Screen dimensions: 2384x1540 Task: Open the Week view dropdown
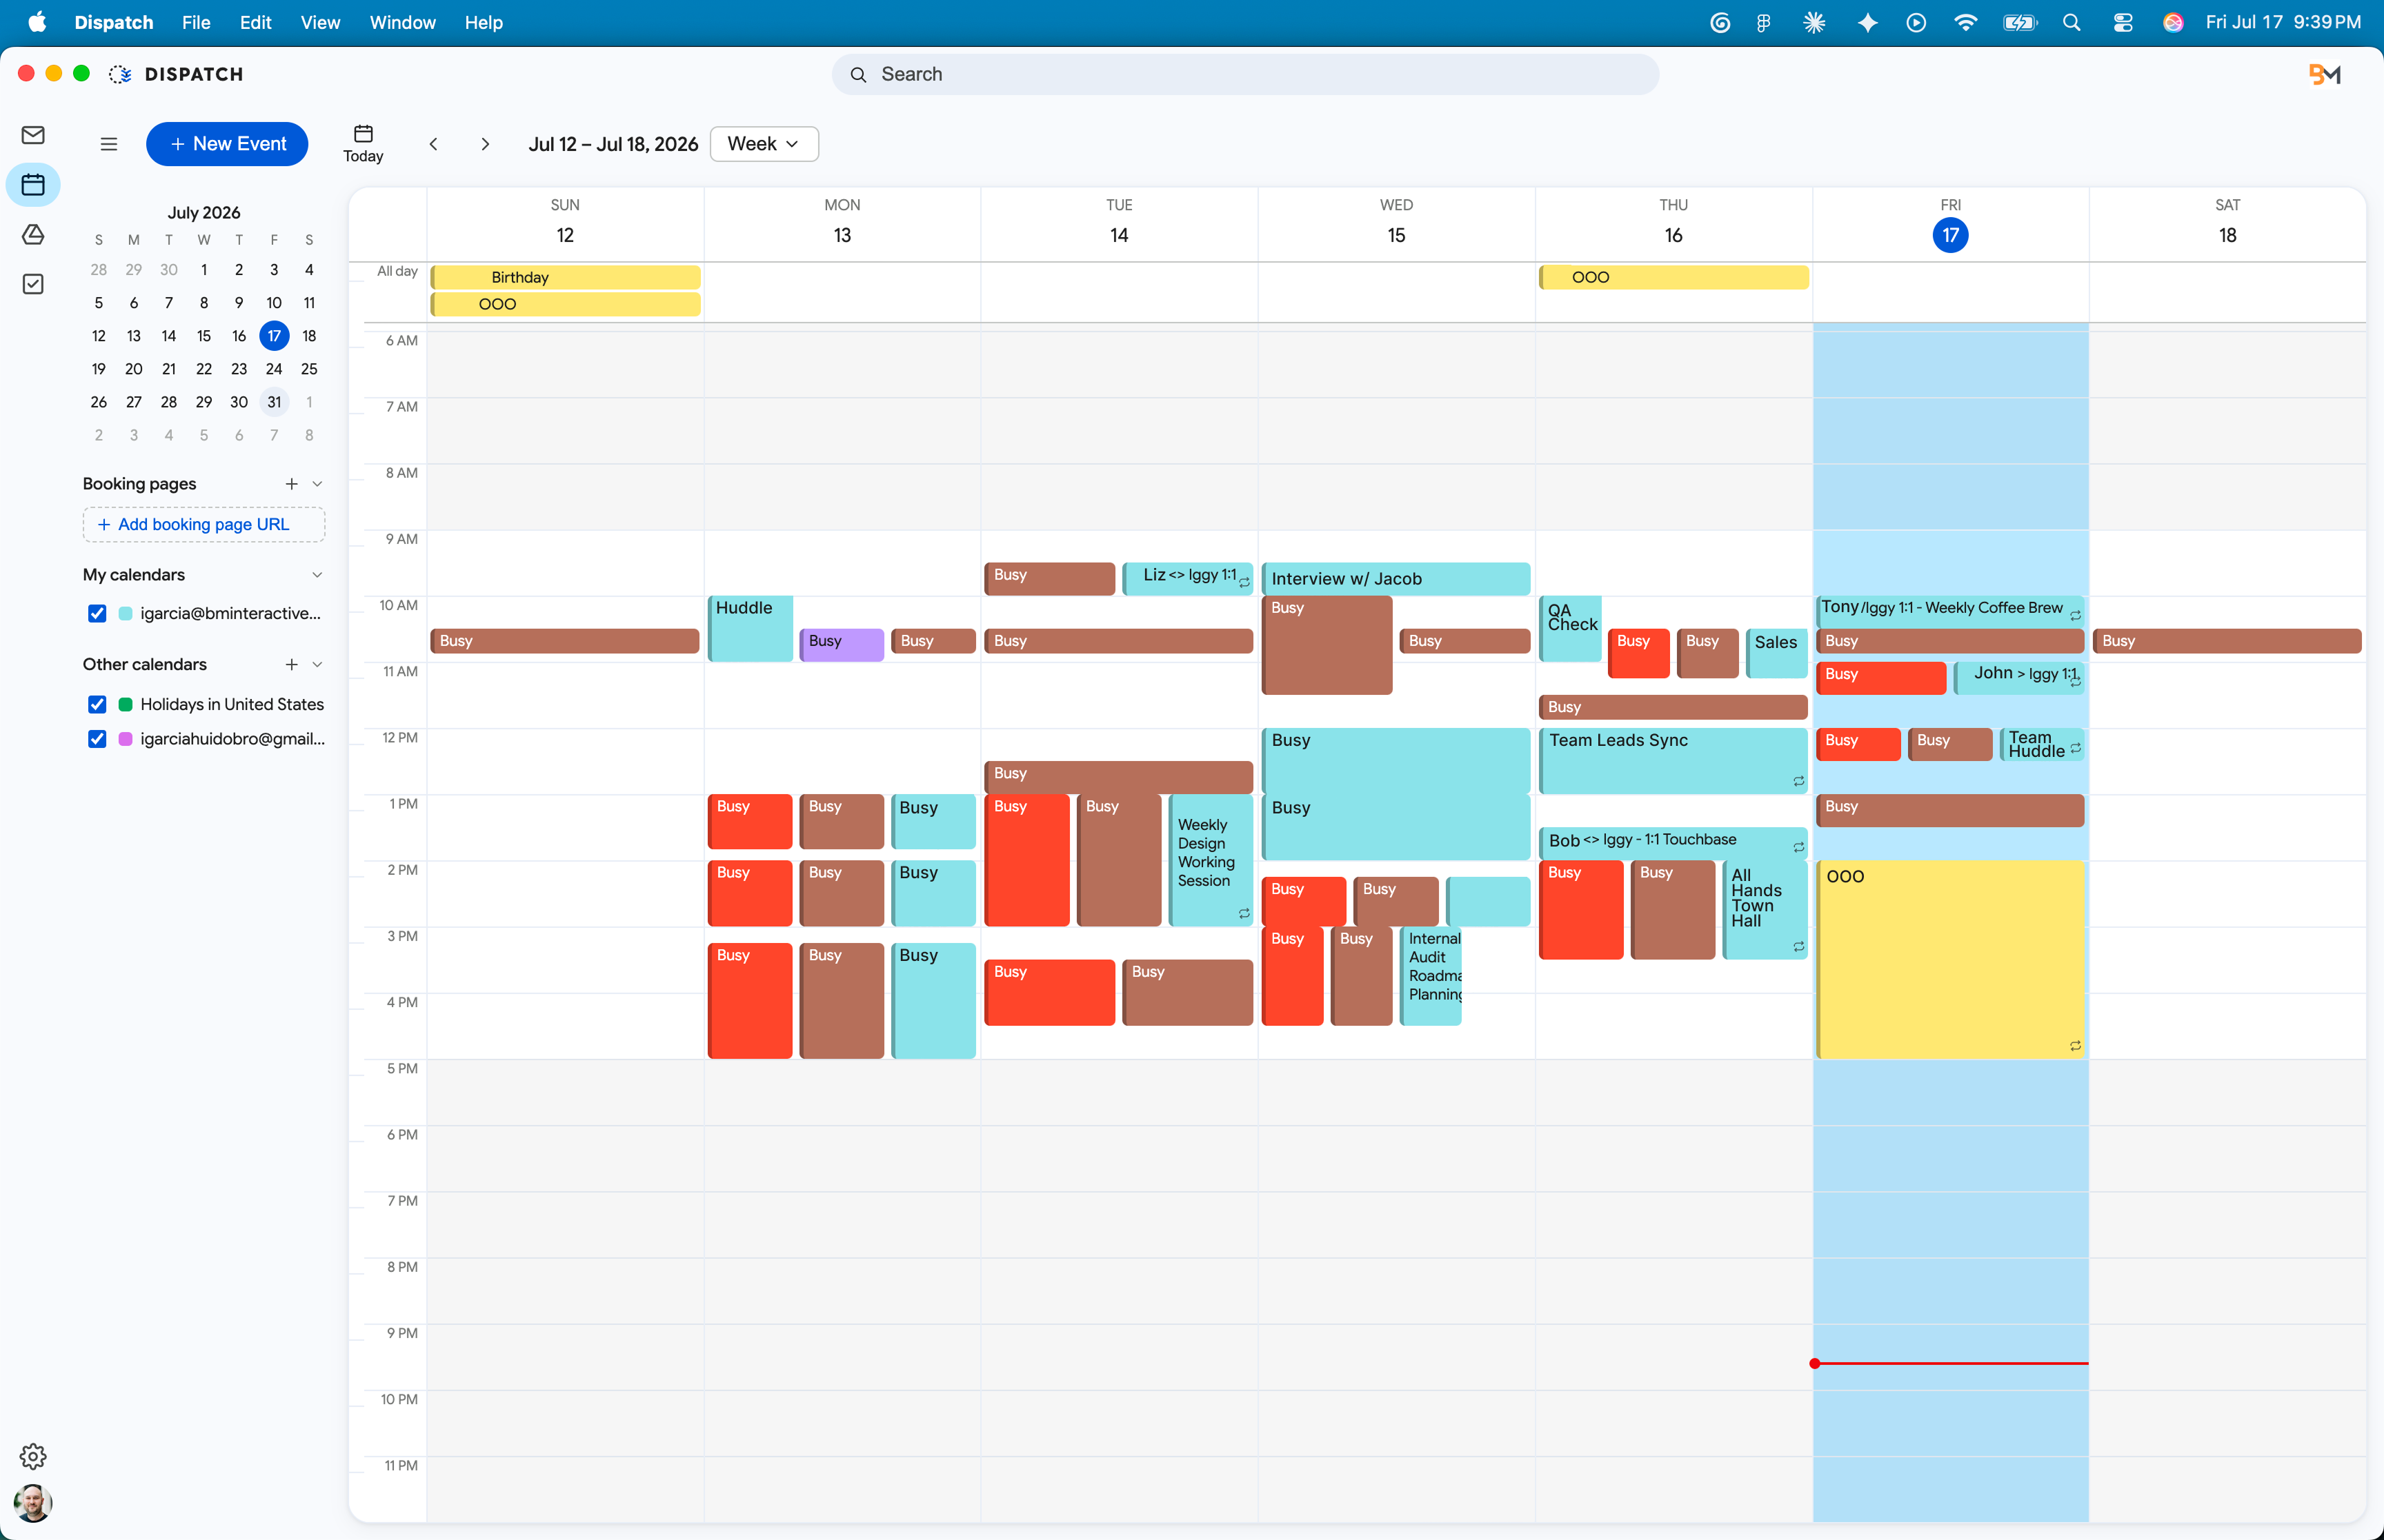[x=764, y=144]
